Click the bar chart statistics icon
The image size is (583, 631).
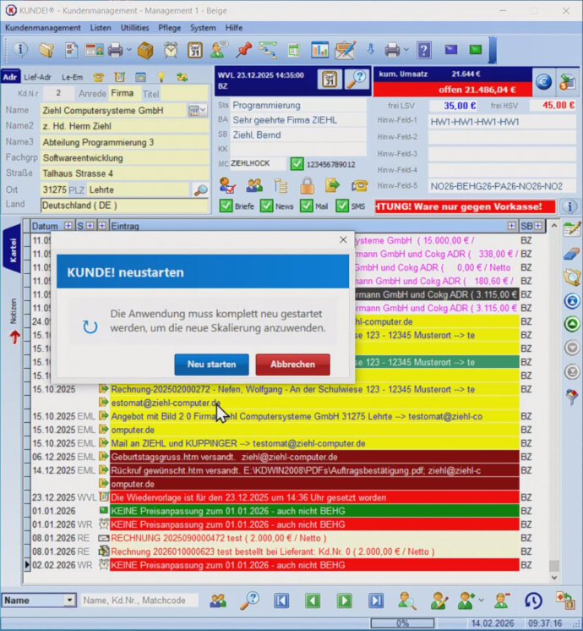coord(319,50)
